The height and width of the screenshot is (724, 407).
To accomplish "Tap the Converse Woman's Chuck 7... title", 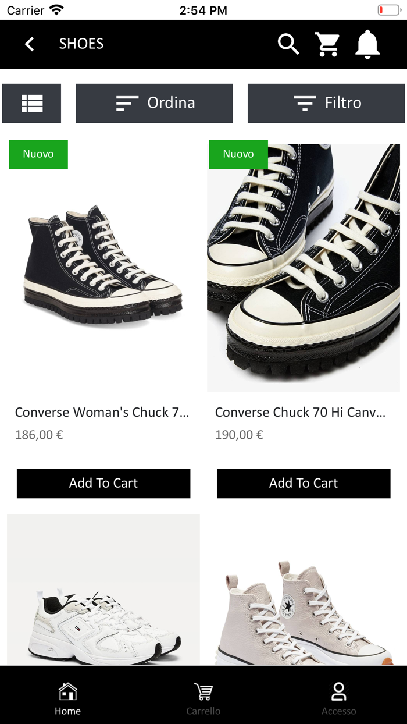I will tap(102, 413).
